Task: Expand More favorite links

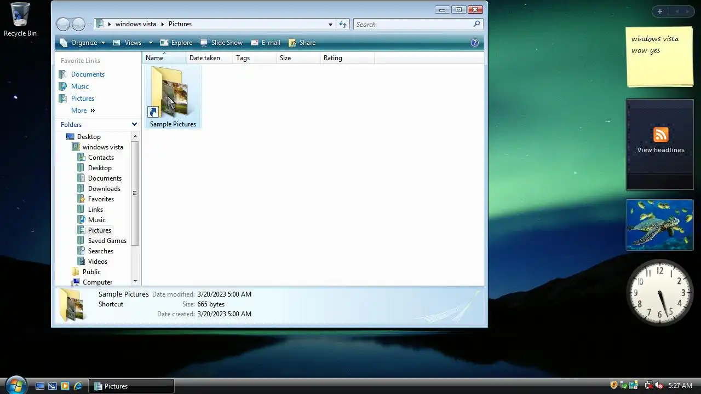Action: point(83,111)
